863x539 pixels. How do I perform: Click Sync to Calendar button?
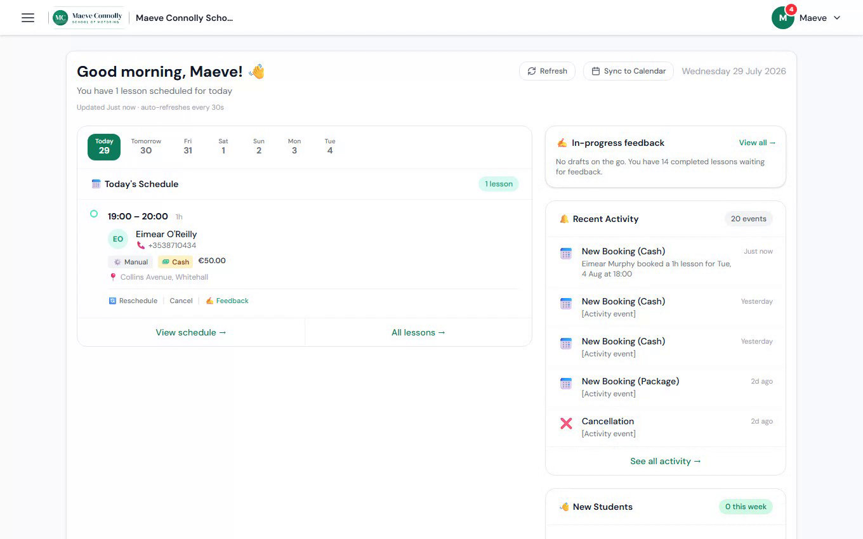click(x=628, y=71)
